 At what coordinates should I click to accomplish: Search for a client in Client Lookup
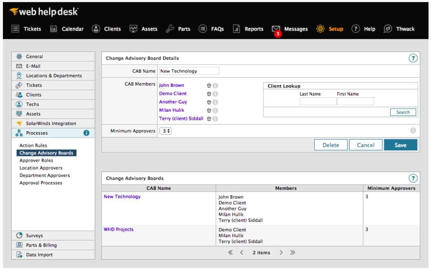pyautogui.click(x=403, y=112)
